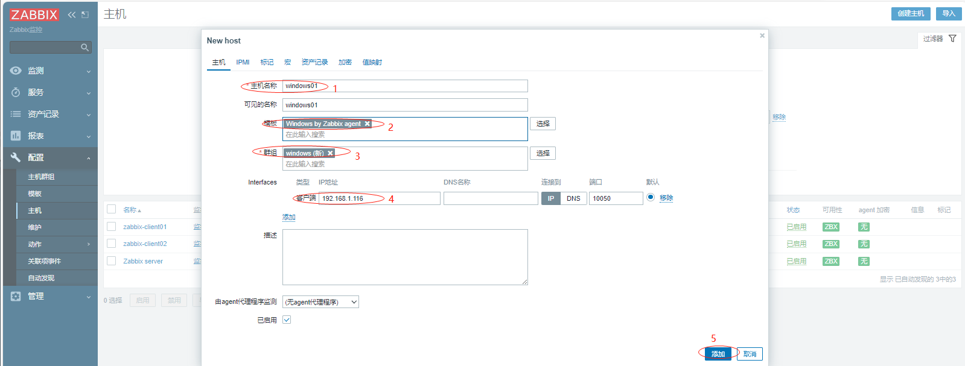Click the blue 添加 submit button
The width and height of the screenshot is (965, 366).
(718, 354)
